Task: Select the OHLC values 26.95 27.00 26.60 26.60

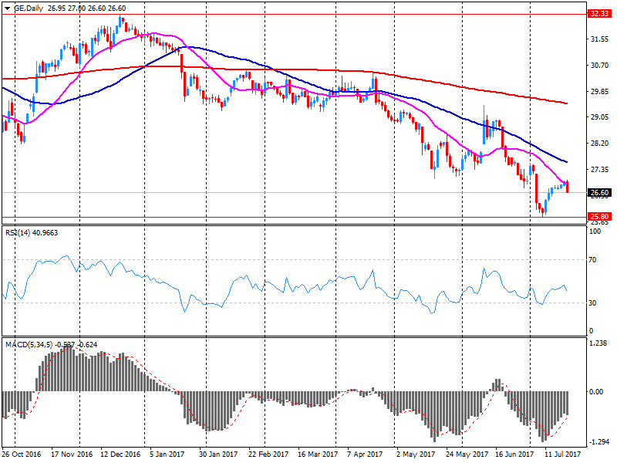Action: tap(87, 8)
